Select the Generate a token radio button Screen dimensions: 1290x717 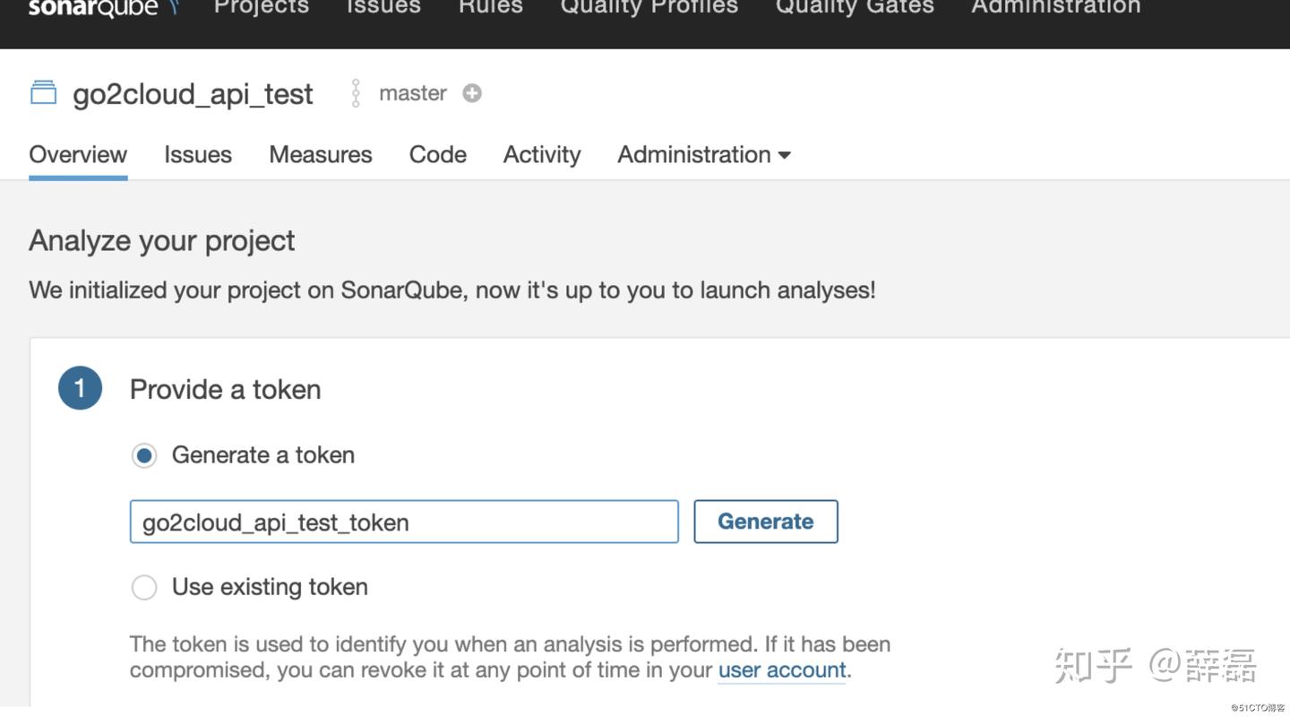143,454
